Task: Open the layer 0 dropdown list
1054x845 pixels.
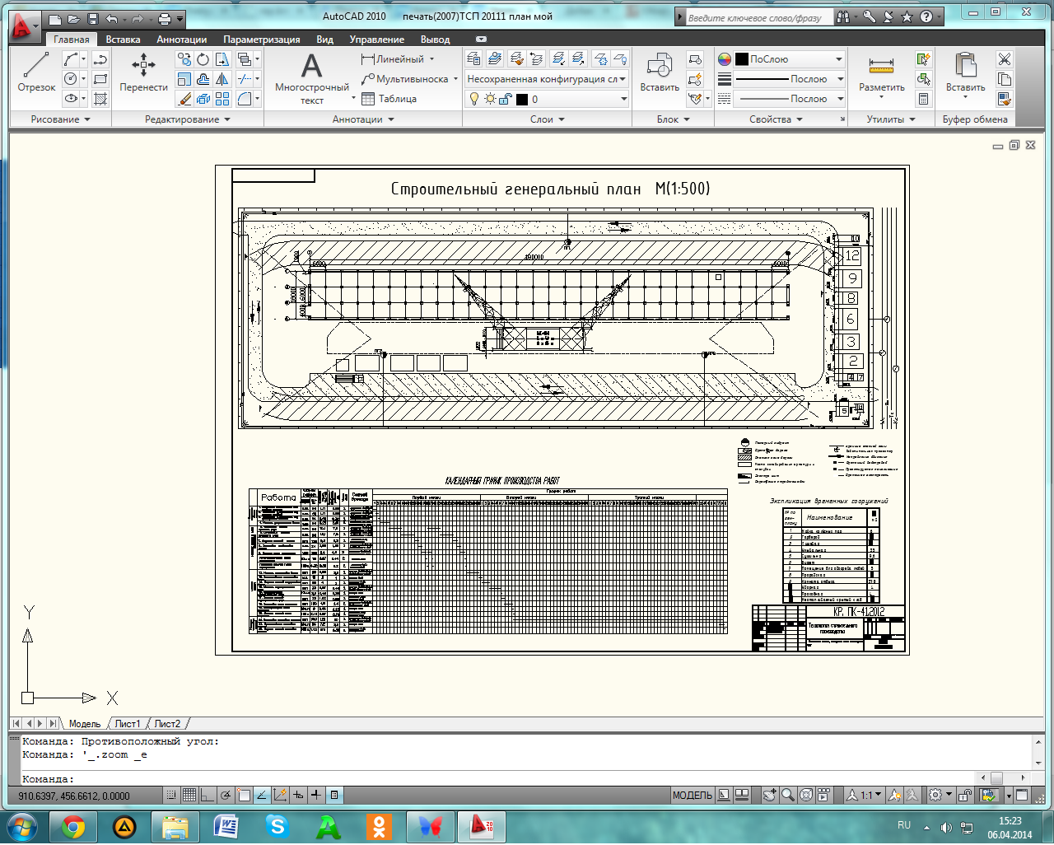Action: tap(548, 99)
